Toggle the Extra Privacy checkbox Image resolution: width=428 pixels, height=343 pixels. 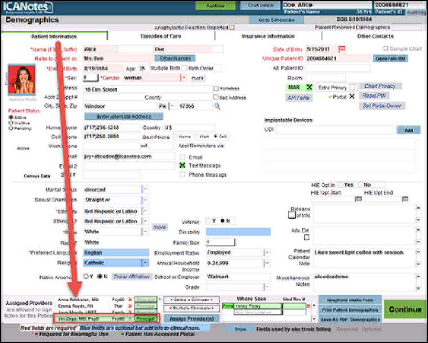[353, 87]
